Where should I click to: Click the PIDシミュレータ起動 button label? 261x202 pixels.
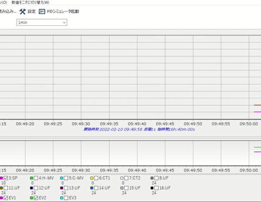(x=63, y=11)
